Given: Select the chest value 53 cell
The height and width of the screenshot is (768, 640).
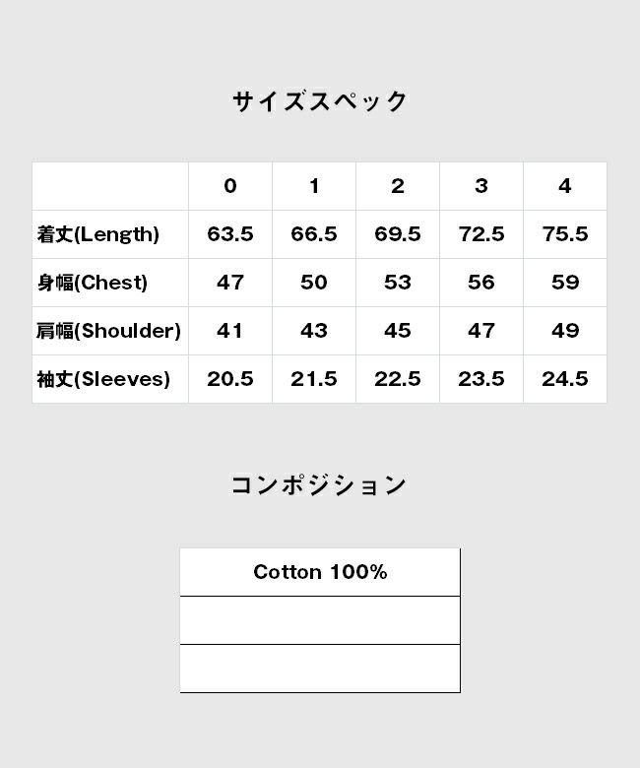Looking at the screenshot, I should pos(398,283).
